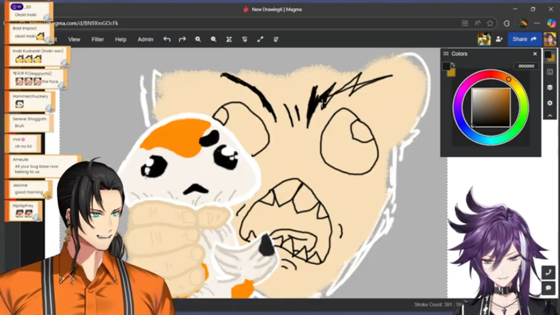The image size is (560, 315).
Task: Zoom out with the magnifier minus icon
Action: (x=214, y=40)
